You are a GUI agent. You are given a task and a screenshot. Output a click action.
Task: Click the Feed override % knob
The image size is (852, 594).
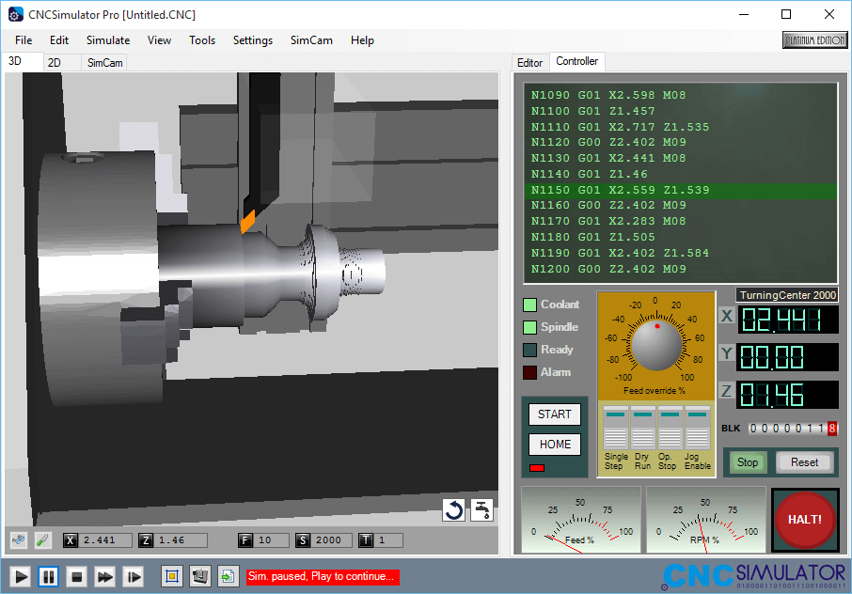pos(656,344)
